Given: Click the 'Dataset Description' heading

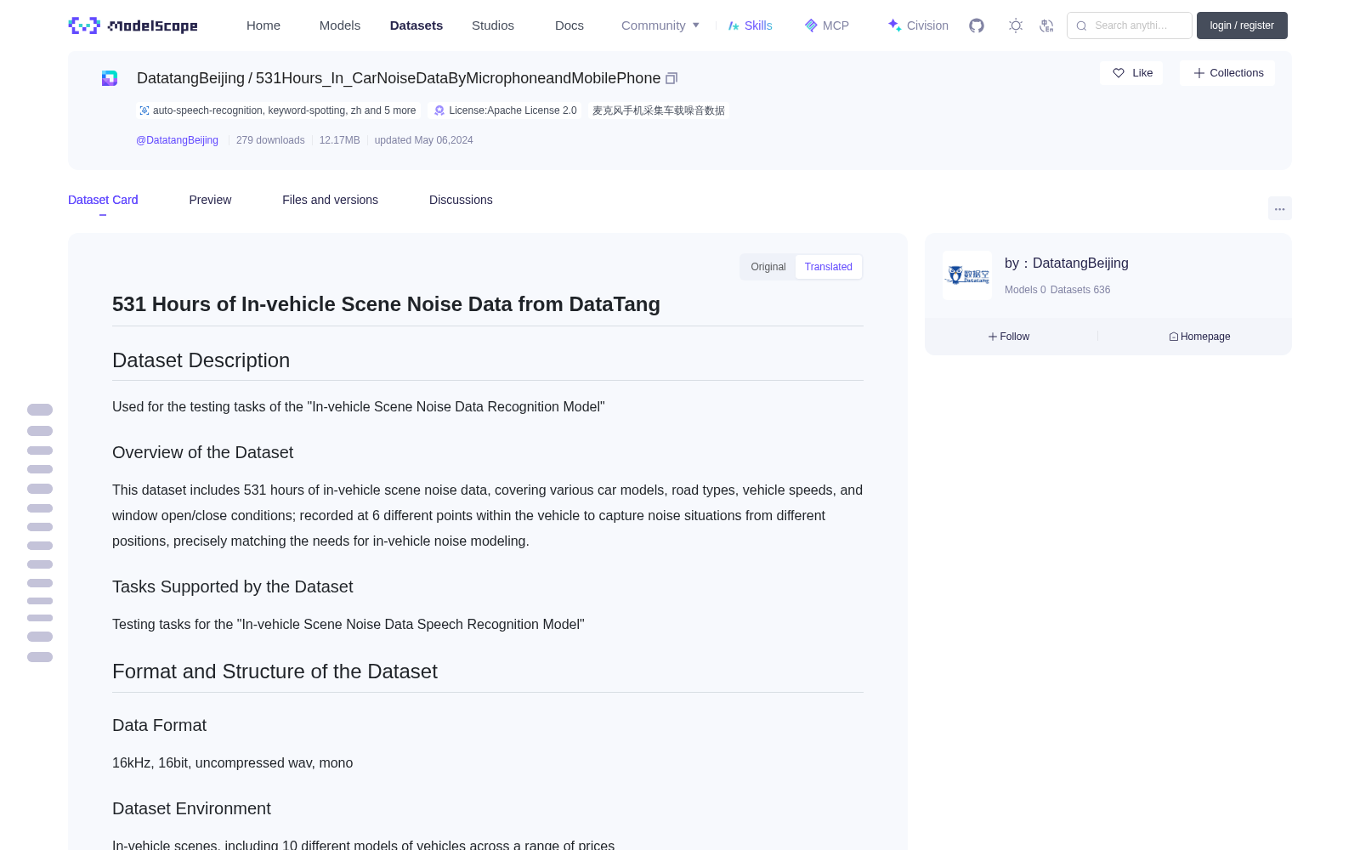Looking at the screenshot, I should [x=201, y=360].
